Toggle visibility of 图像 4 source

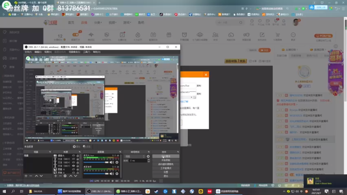pyautogui.click(x=73, y=169)
